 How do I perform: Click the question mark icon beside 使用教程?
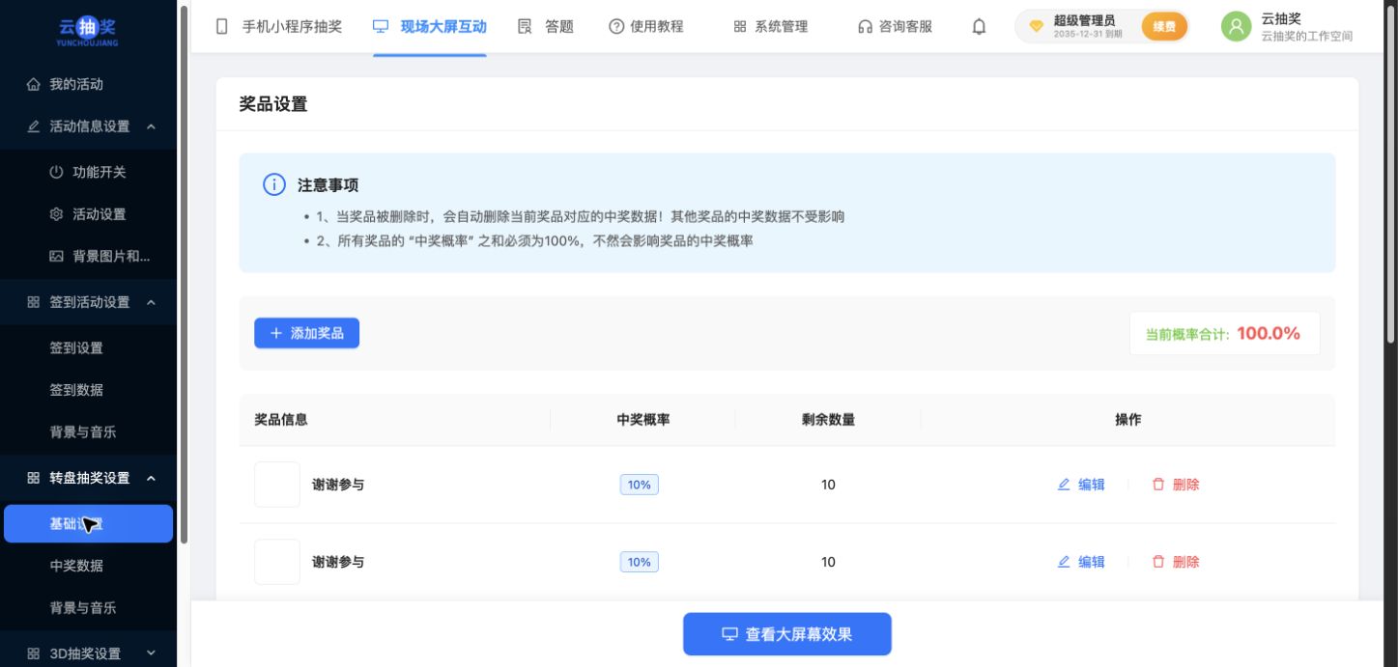(616, 26)
